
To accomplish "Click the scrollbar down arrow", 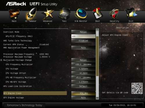I will (x=97, y=98).
